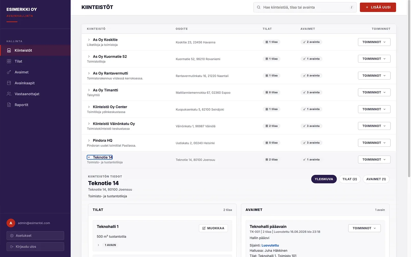The image size is (411, 257).
Task: Follow the Luovutettu location link
Action: pos(270,245)
